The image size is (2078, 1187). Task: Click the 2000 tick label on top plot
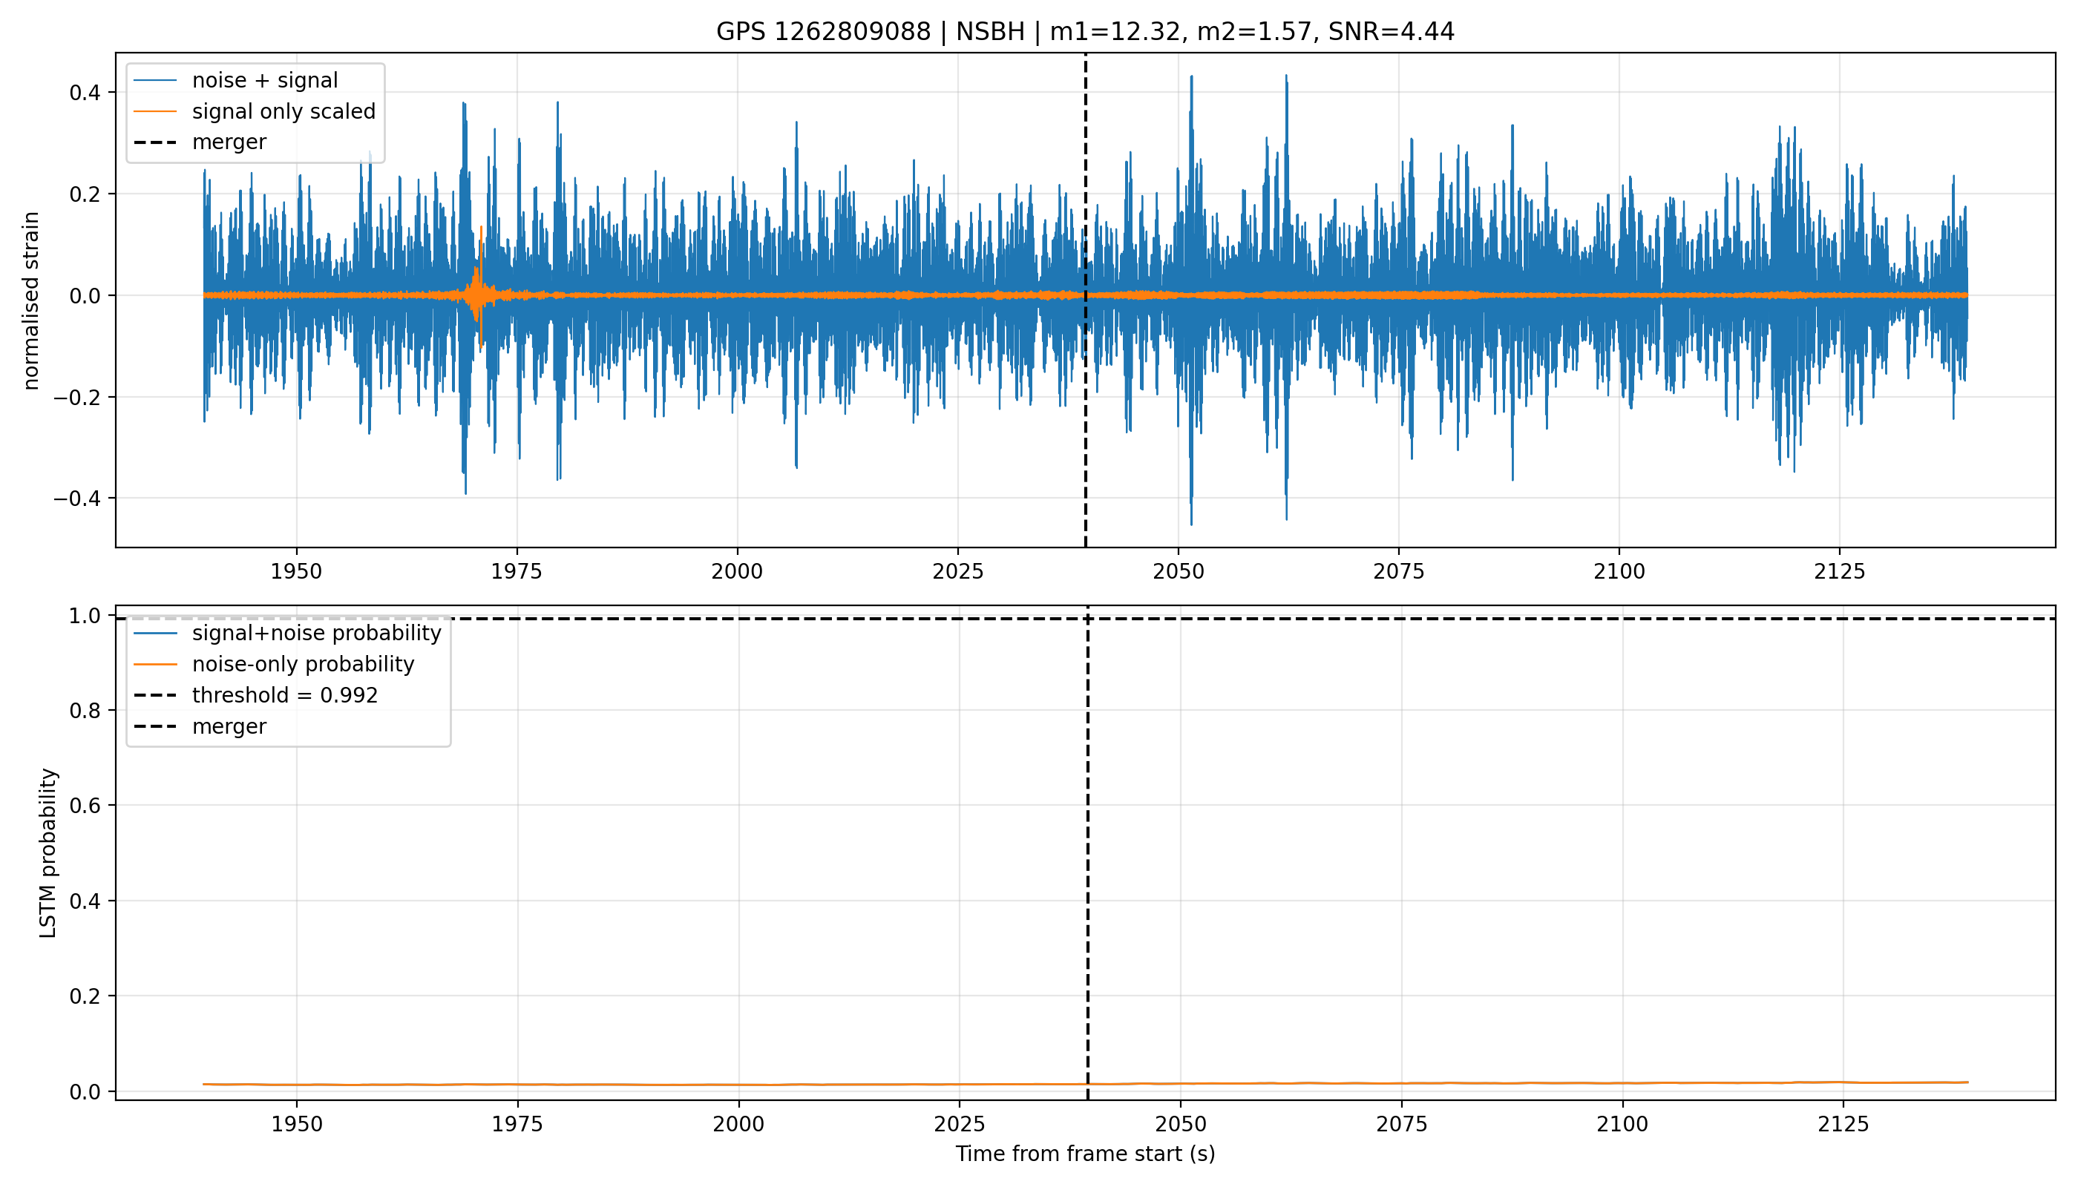coord(737,571)
